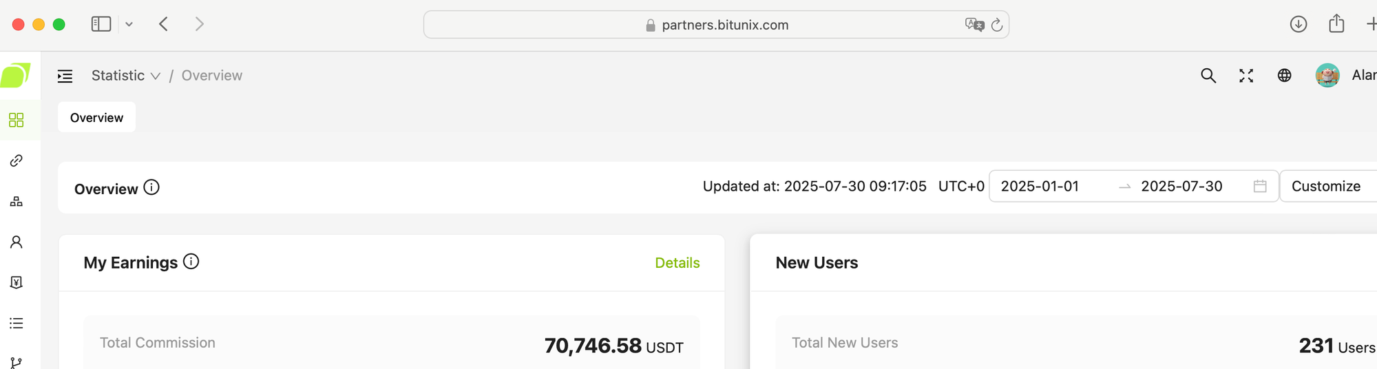Open the list icon in sidebar
Image resolution: width=1377 pixels, height=369 pixels.
(x=17, y=323)
